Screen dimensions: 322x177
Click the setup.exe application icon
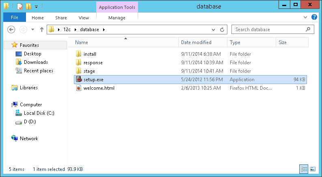click(x=79, y=80)
